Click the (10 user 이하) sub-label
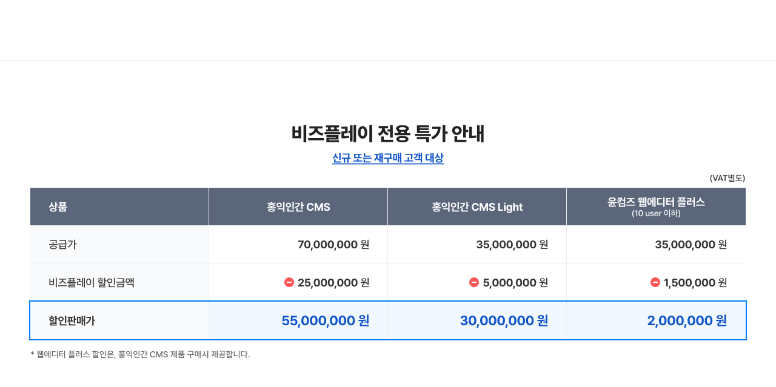 coord(656,214)
